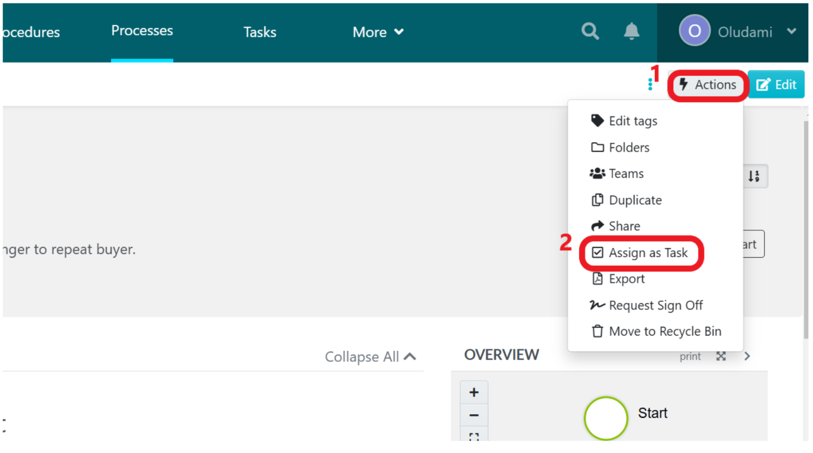This screenshot has width=813, height=453.
Task: Click the Edit button's pencil icon
Action: 763,85
